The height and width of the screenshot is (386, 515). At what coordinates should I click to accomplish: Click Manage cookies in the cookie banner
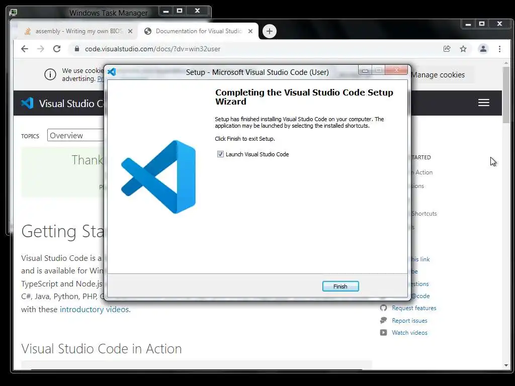[438, 75]
